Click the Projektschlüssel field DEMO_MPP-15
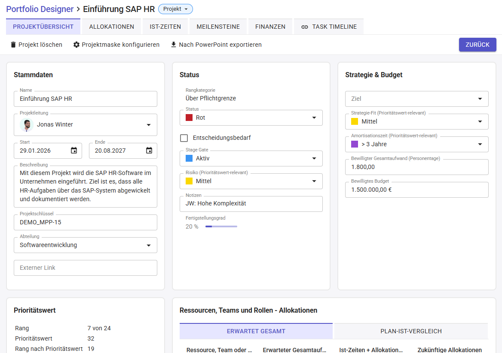The height and width of the screenshot is (353, 502). pos(86,222)
